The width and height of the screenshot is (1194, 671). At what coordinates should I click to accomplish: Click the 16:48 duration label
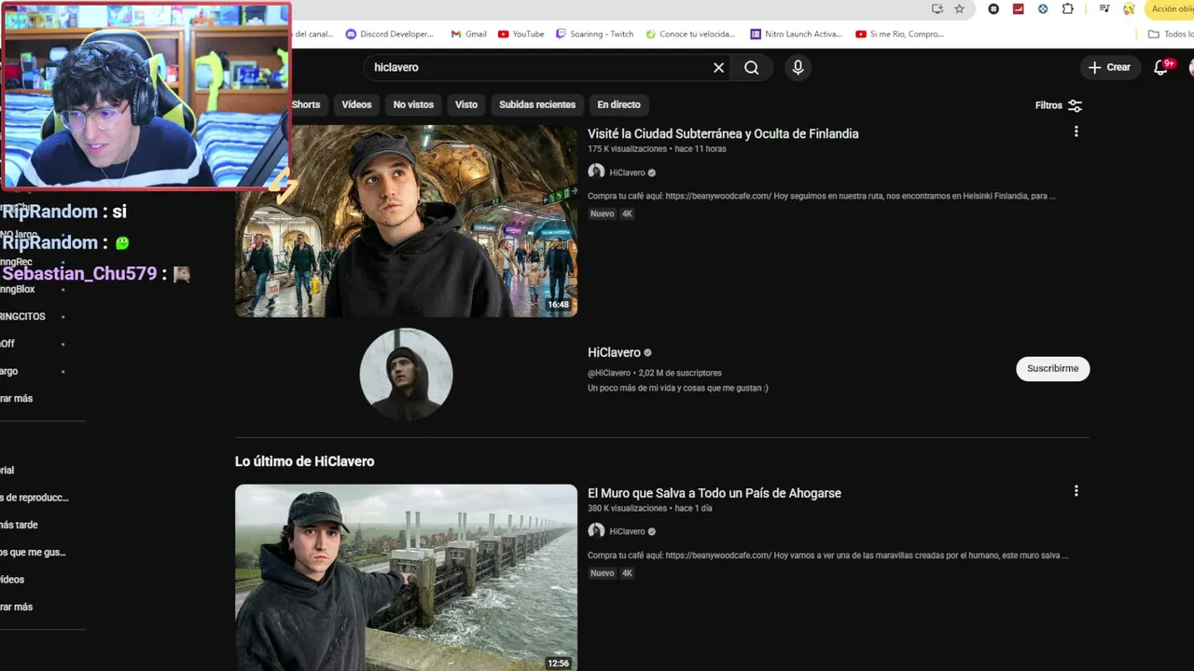558,305
